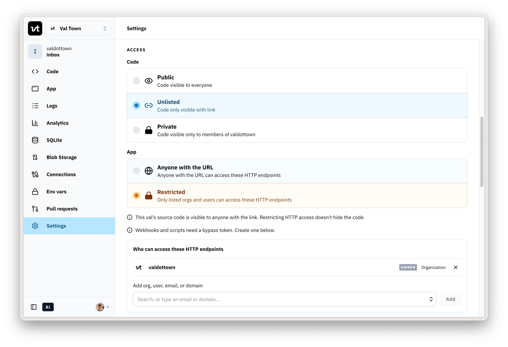508x347 pixels.
Task: Click the info icon about source code visibility
Action: (130, 218)
